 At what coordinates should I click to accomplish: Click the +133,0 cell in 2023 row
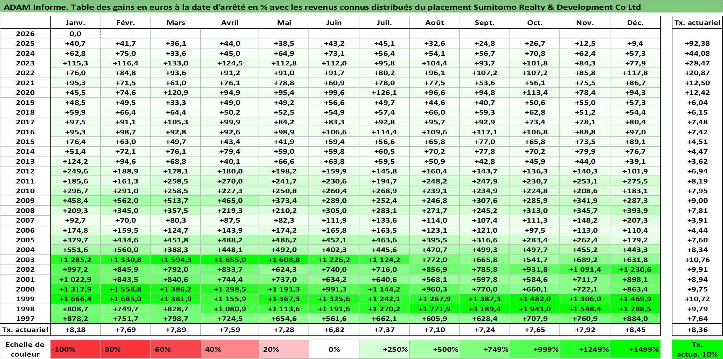click(176, 63)
